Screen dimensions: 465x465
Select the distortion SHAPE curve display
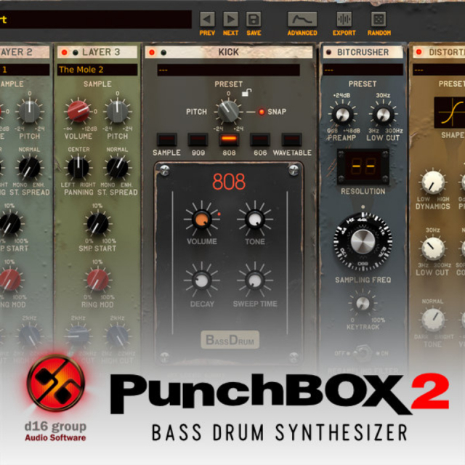tap(450, 113)
